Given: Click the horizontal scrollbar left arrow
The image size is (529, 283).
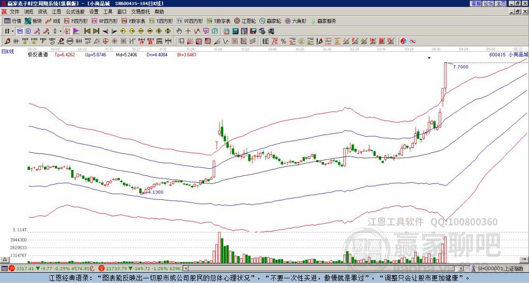Looking at the screenshot, I should click(185, 269).
